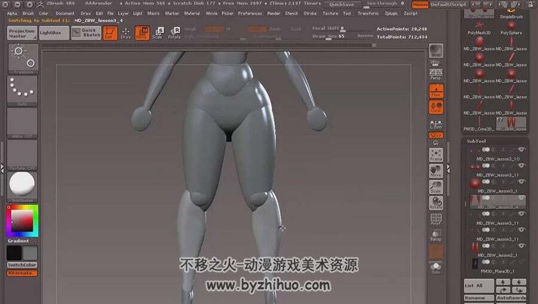Click the Frame view icon
538x304 pixels.
[436, 155]
